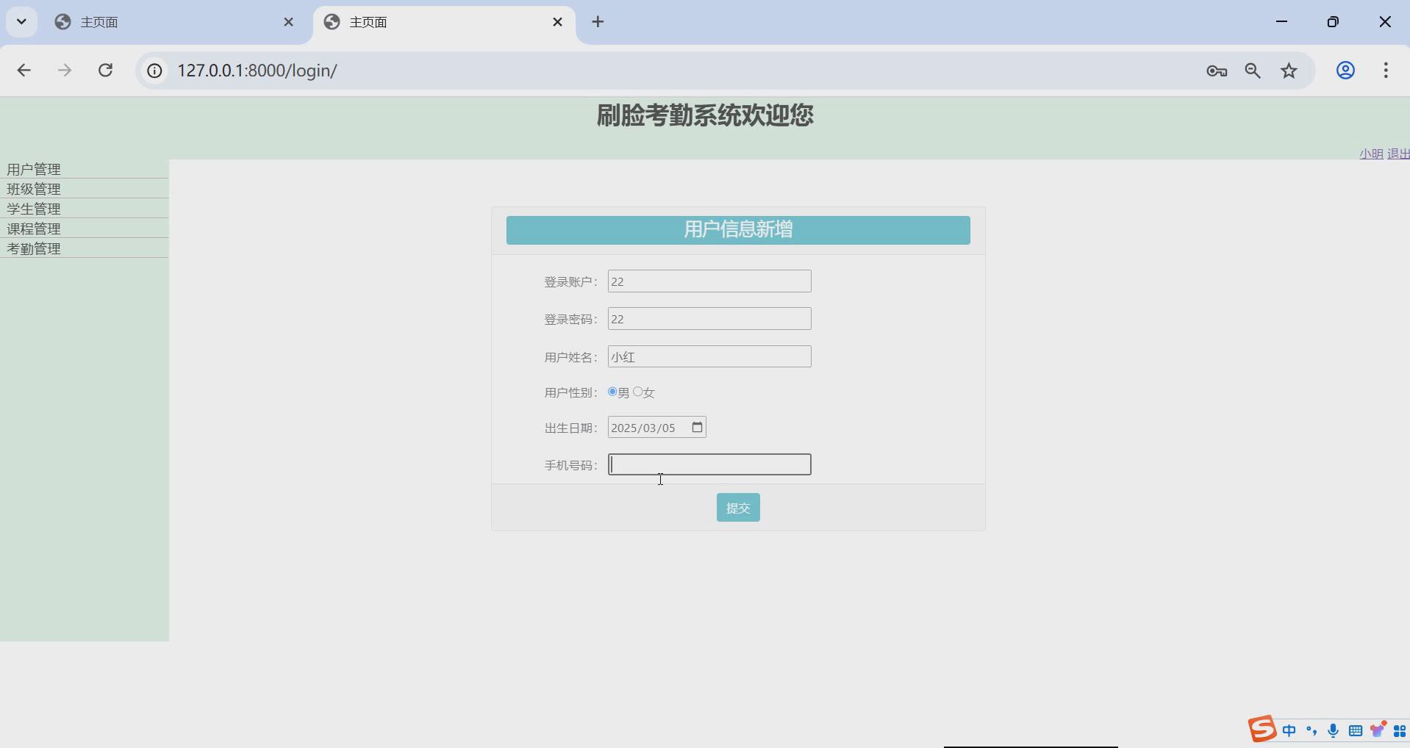1410x748 pixels.
Task: Click the tab list chevron at top left
Action: 21,21
